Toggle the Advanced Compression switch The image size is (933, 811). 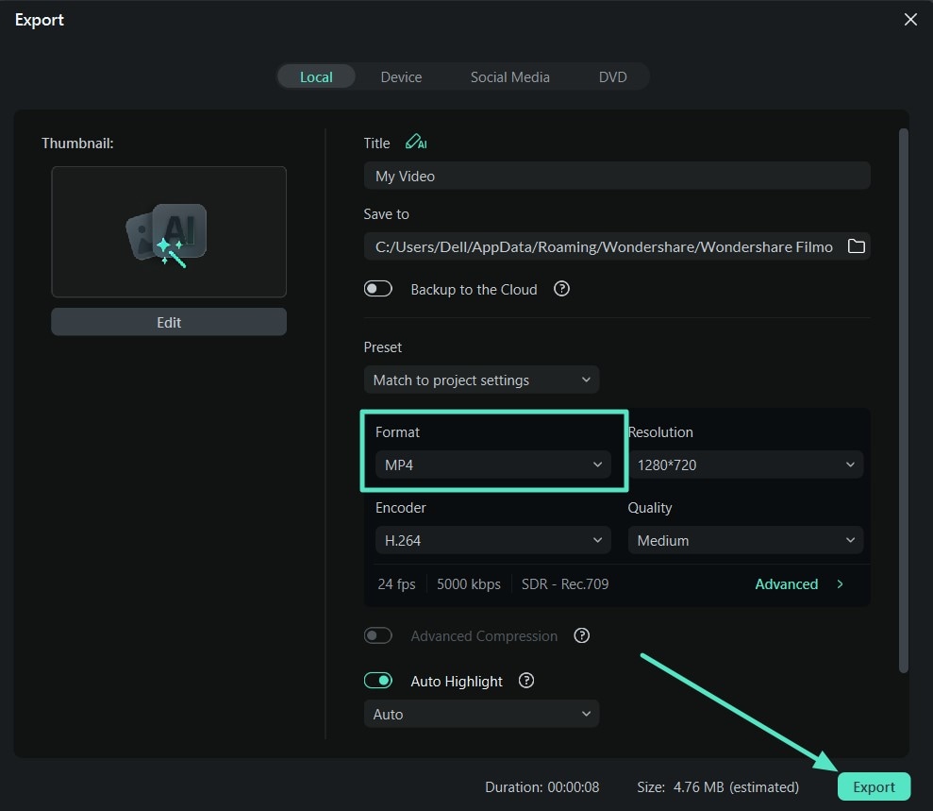378,636
